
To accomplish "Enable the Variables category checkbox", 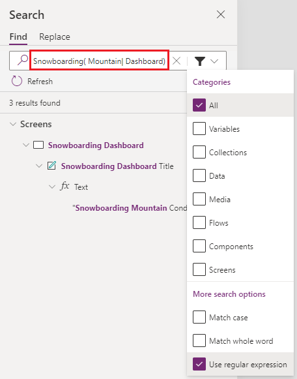I will [x=199, y=129].
